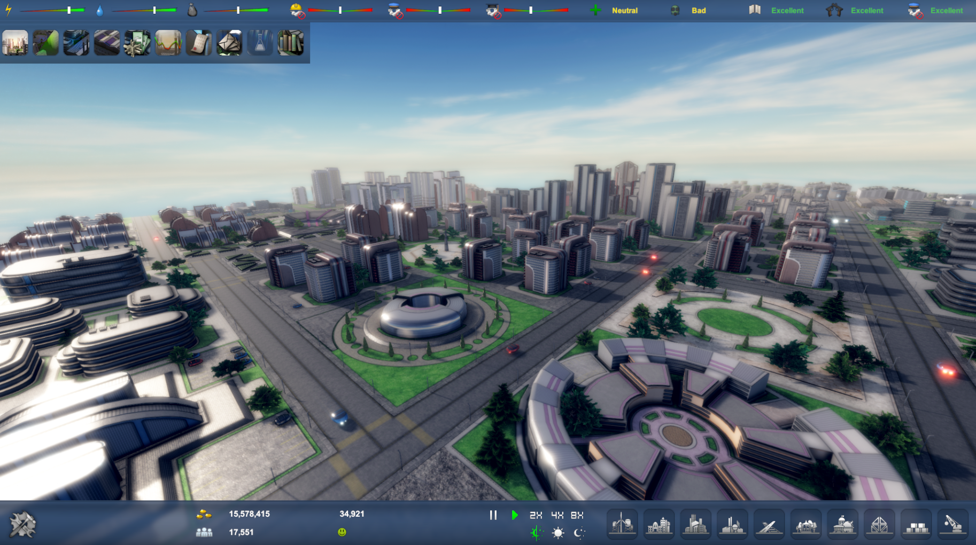
Task: Open the policies scroll document icon
Action: [x=199, y=43]
